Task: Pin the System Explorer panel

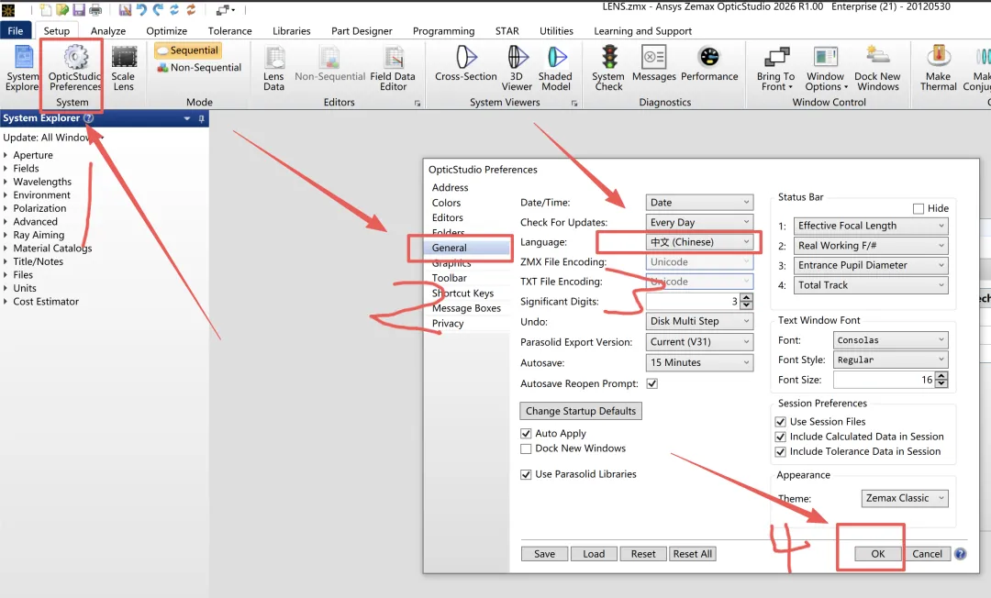Action: 202,118
